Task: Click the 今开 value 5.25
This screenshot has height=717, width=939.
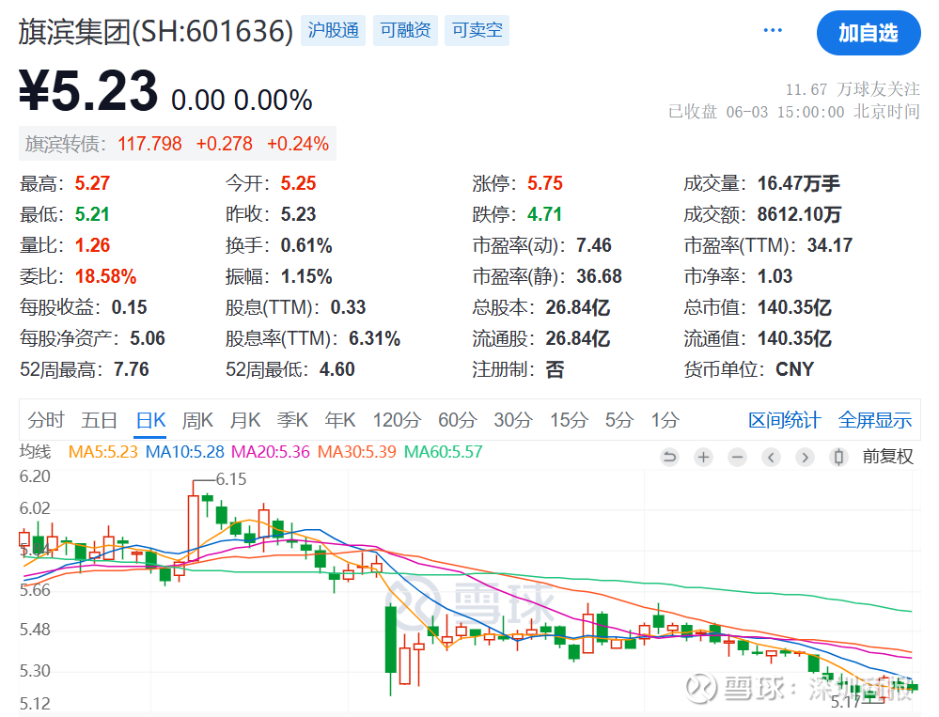Action: pos(298,183)
